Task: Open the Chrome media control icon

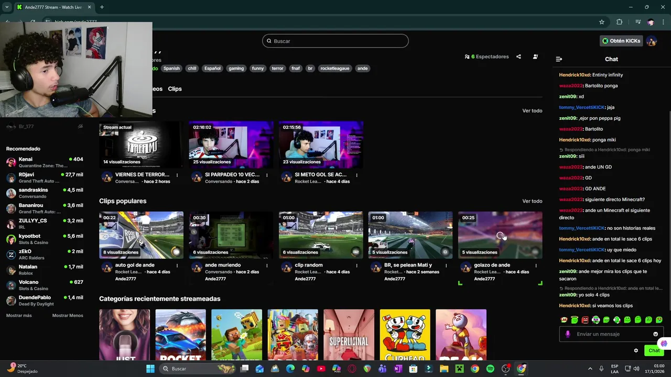Action: tap(638, 22)
